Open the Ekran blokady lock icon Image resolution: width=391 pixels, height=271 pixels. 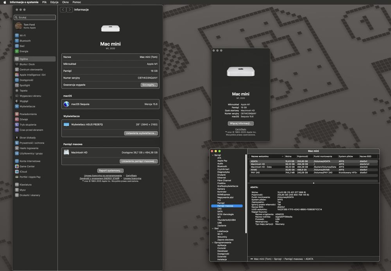point(17,137)
